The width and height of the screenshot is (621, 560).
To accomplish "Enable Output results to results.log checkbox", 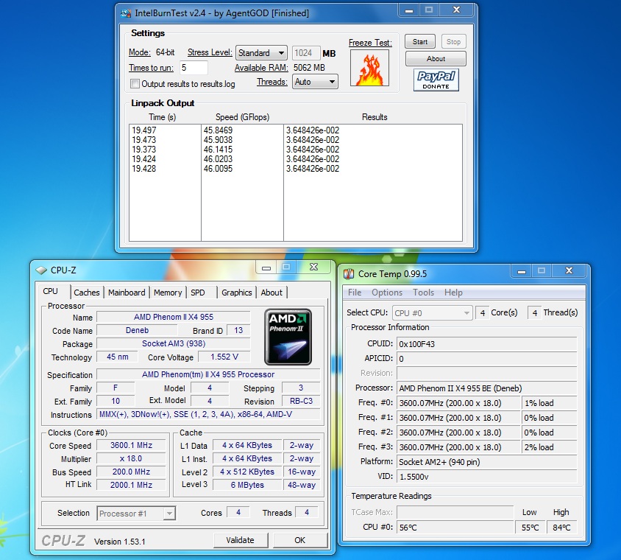I will click(135, 84).
